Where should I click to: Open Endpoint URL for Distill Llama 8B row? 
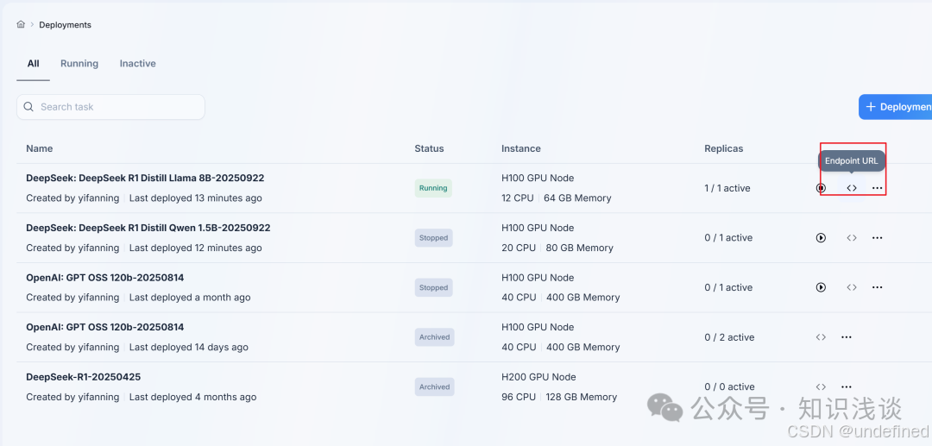(x=852, y=188)
